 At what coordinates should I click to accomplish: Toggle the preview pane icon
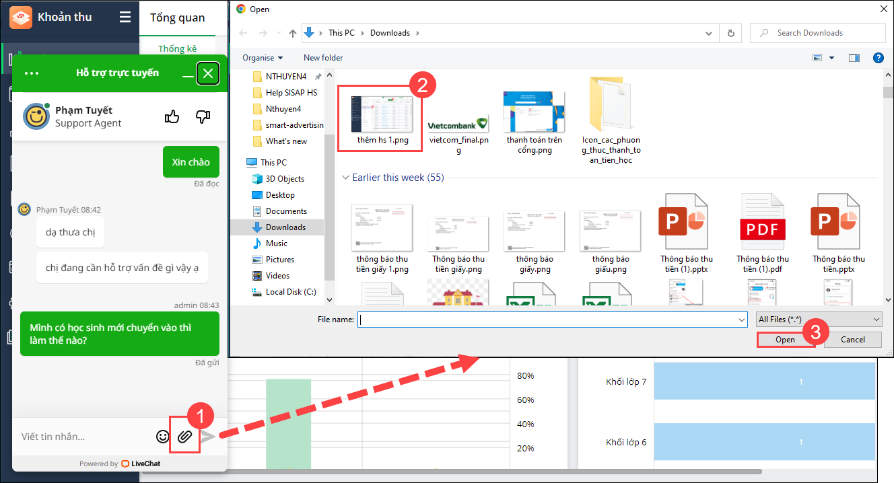pyautogui.click(x=854, y=58)
